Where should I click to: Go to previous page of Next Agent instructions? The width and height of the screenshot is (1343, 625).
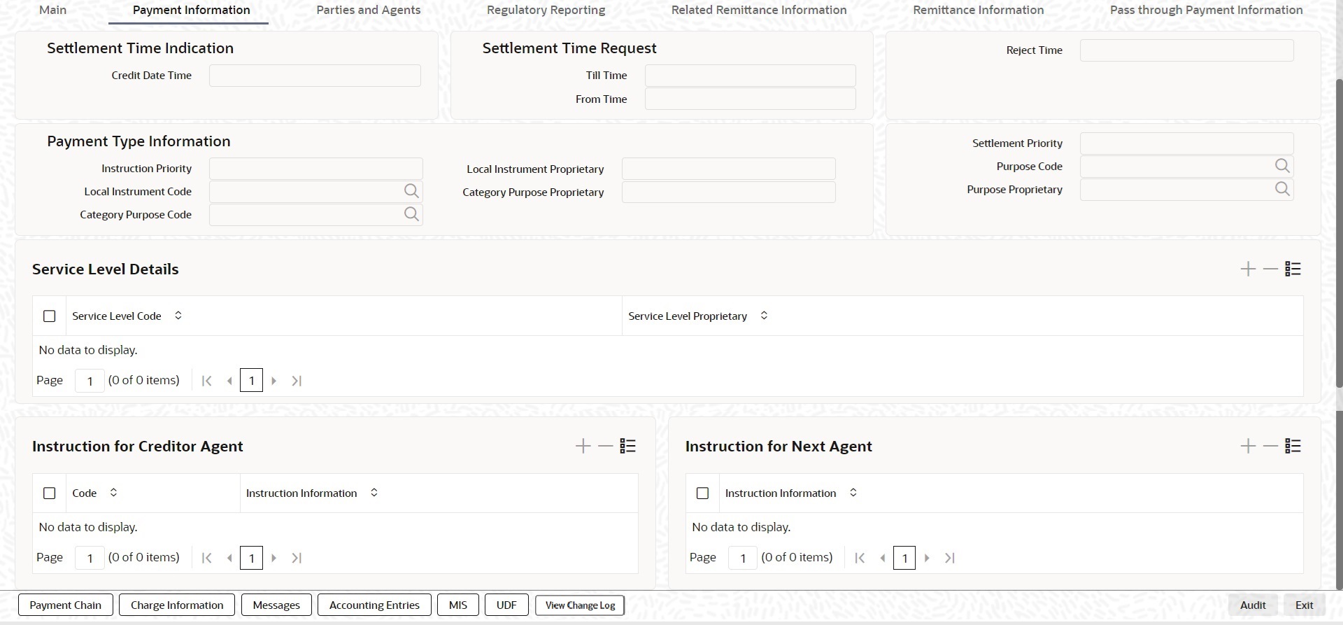click(x=883, y=558)
